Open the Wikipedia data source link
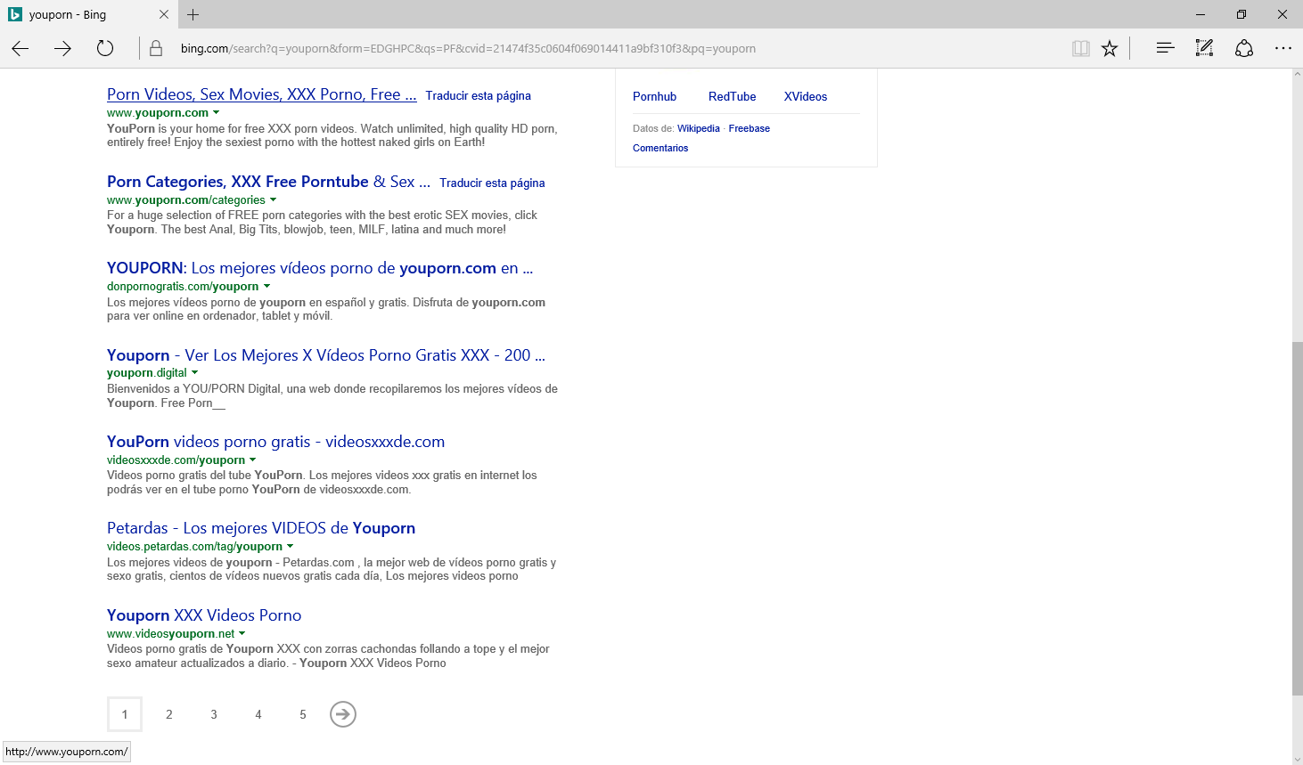Viewport: 1303px width, 765px height. pyautogui.click(x=698, y=128)
